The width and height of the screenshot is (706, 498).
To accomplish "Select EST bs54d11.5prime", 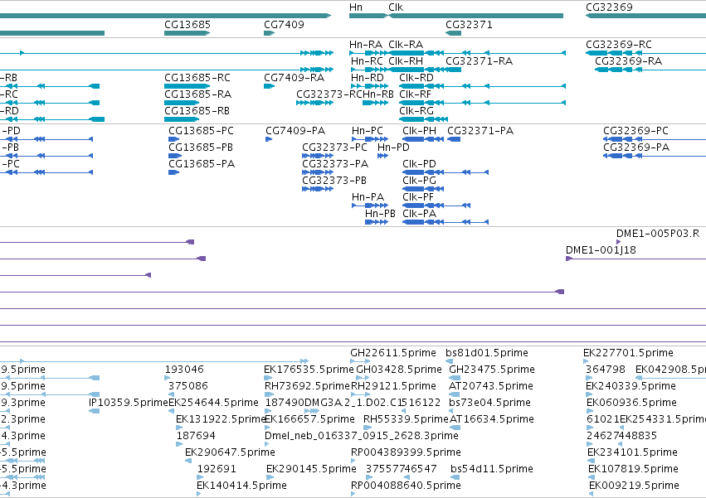I will point(492,469).
